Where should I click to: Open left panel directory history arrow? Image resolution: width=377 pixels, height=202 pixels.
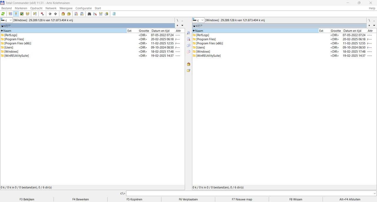(182, 26)
